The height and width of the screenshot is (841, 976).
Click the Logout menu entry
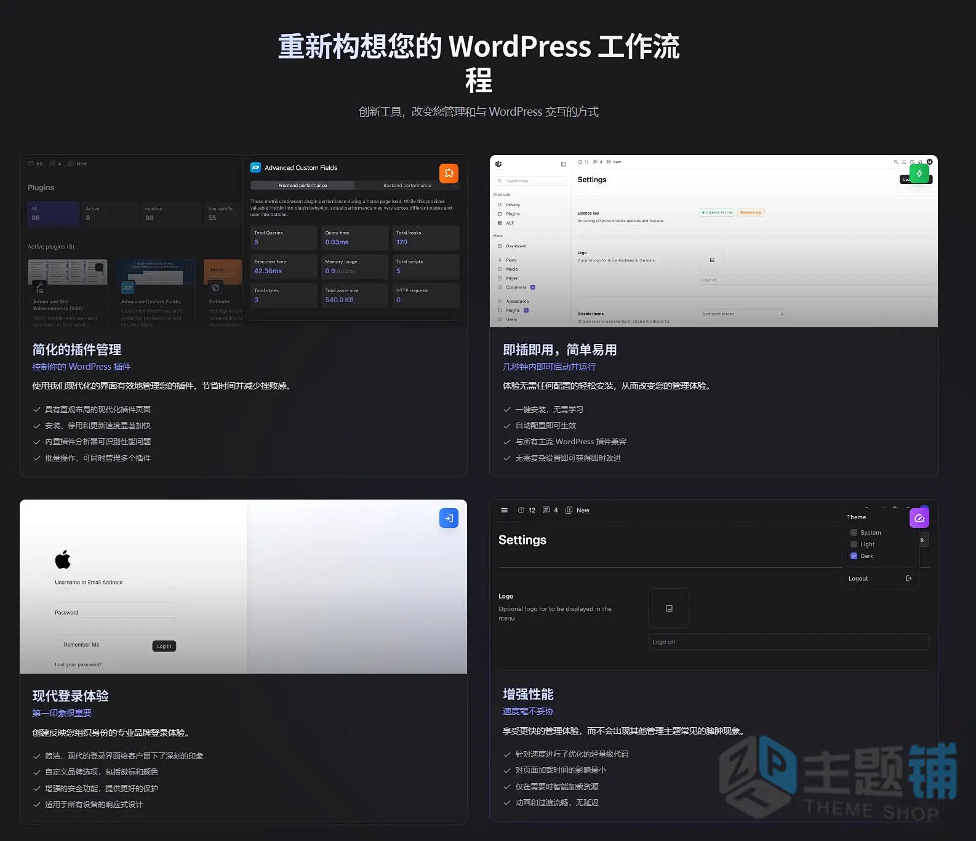(880, 578)
